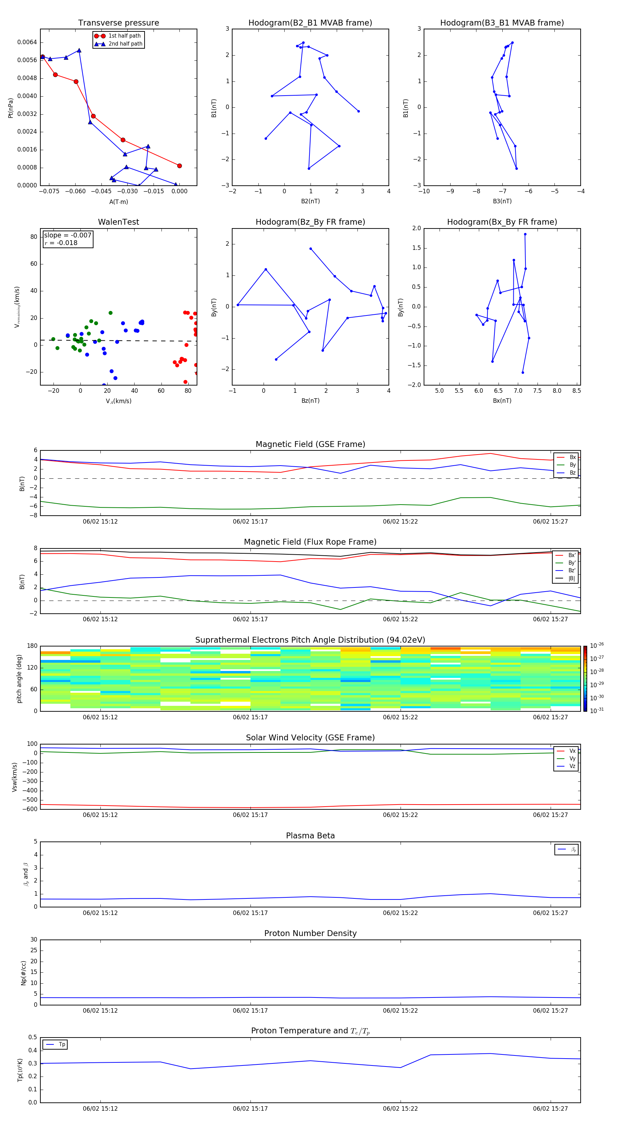Screen dimensions: 621x1139
Task: Click 'V_A(km/s)' x-axis label in WalenTest
Action: click(118, 401)
